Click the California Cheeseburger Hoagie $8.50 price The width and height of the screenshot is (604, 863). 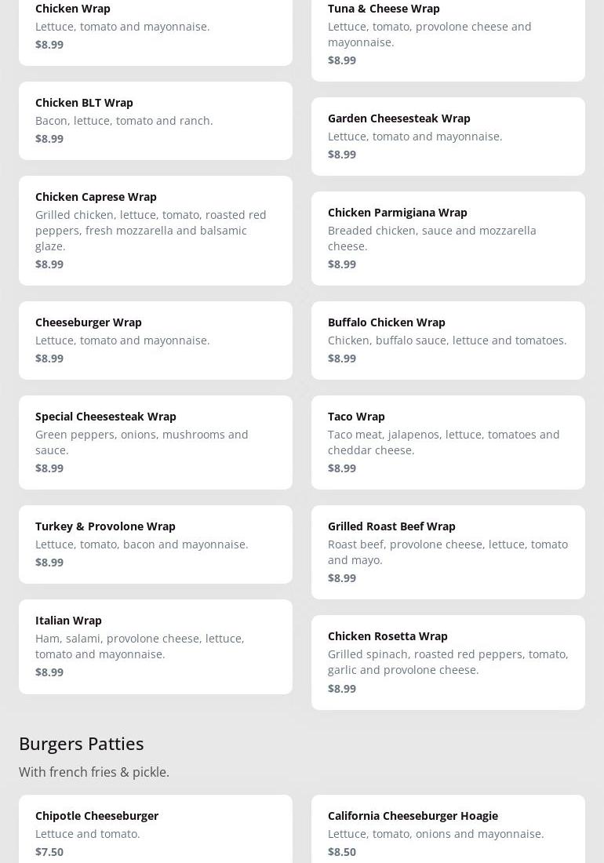[x=342, y=852]
